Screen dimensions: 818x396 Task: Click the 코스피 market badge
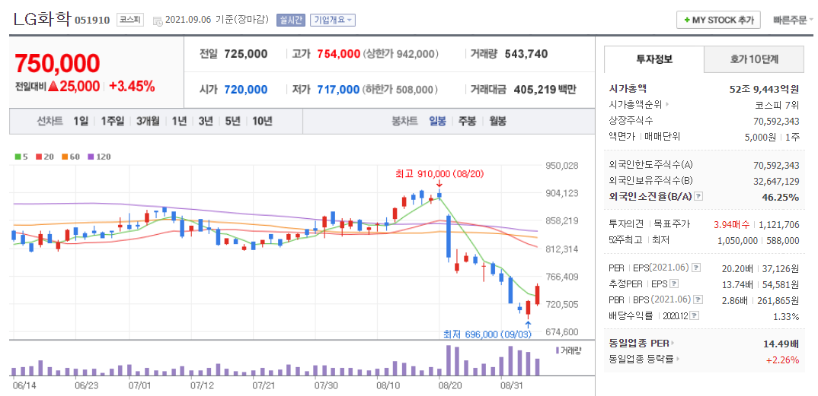(x=129, y=20)
